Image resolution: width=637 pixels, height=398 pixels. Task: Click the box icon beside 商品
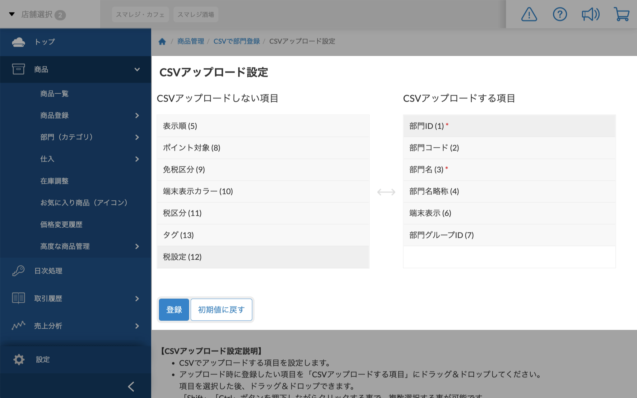point(18,69)
